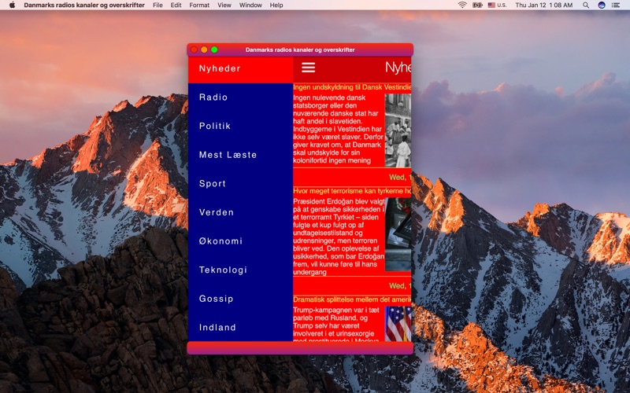Image resolution: width=630 pixels, height=393 pixels.
Task: Show the Gossip category
Action: pos(241,299)
